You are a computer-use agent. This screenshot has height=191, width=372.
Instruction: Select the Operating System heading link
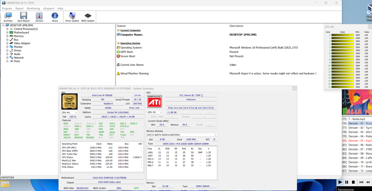coord(130,43)
